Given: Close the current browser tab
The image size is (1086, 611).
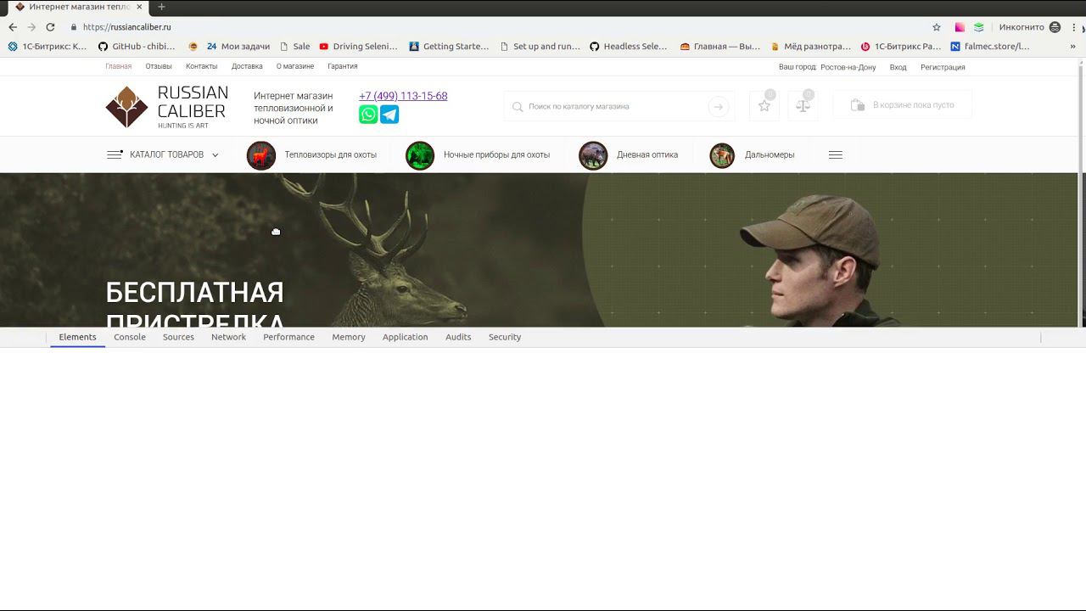Looking at the screenshot, I should [x=140, y=7].
